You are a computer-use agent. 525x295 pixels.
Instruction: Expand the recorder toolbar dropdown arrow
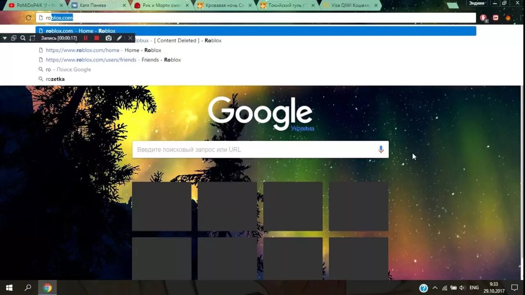[5, 38]
